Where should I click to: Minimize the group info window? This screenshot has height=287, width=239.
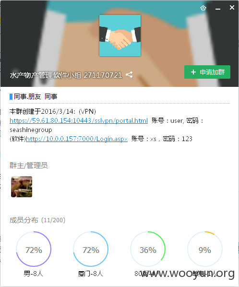(218, 9)
